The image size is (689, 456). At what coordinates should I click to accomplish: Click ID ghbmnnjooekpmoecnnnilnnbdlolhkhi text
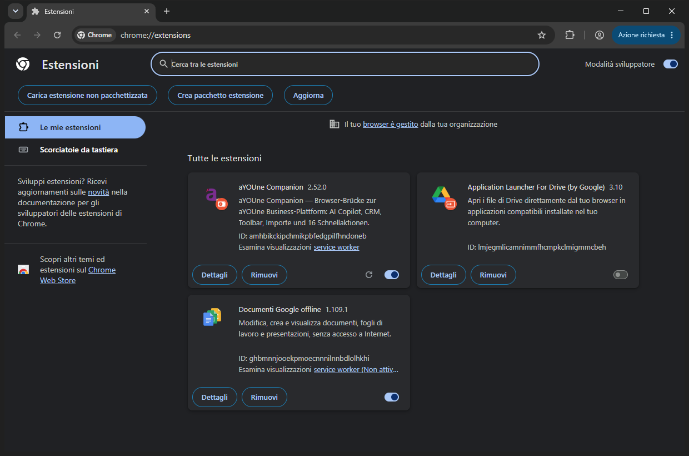(304, 358)
